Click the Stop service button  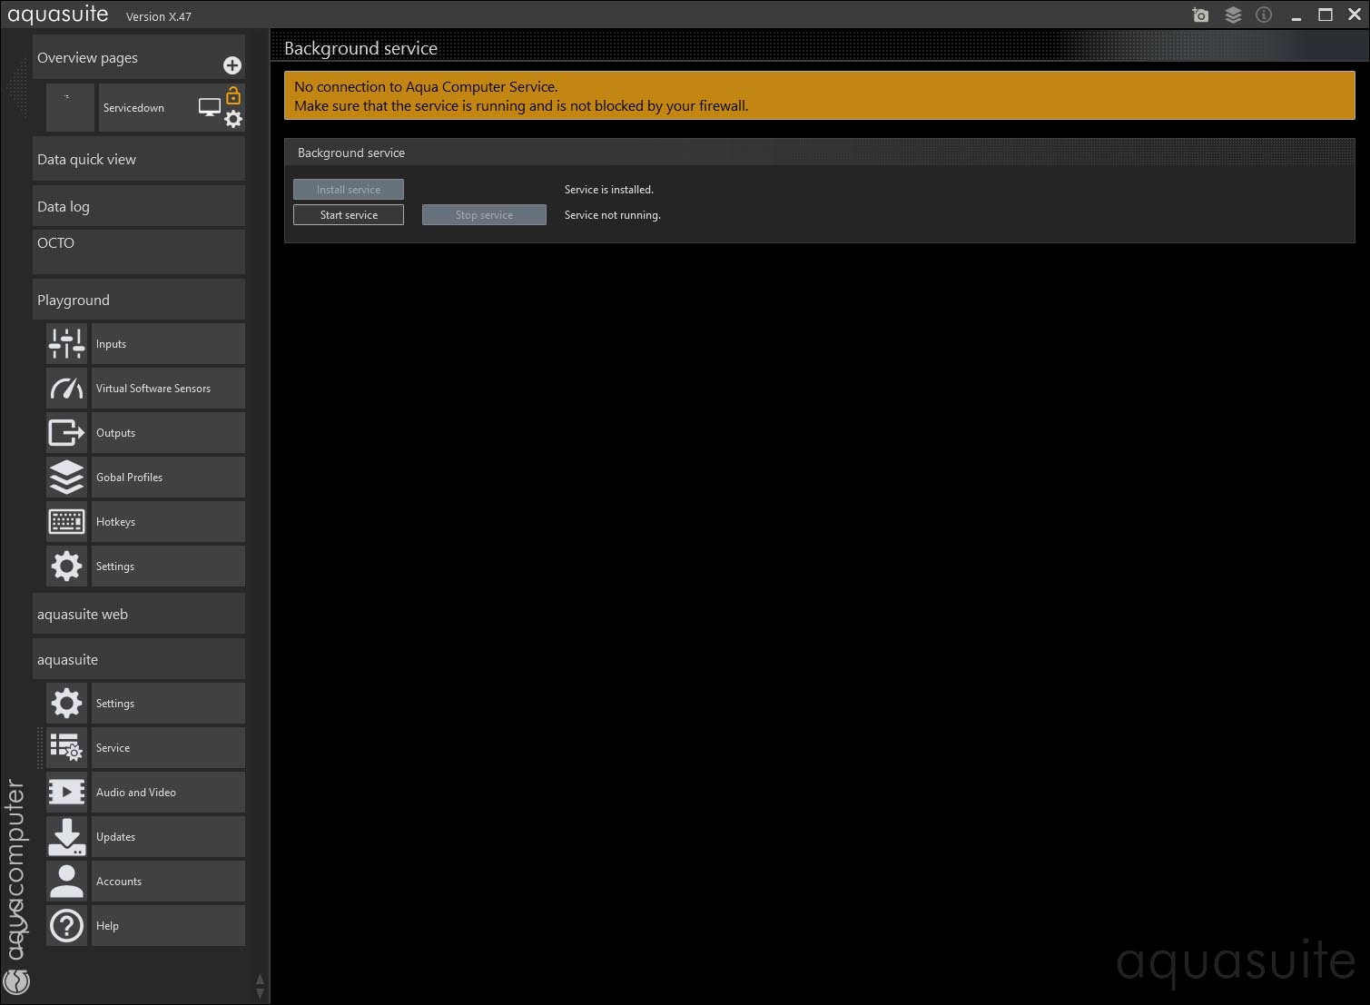point(484,215)
